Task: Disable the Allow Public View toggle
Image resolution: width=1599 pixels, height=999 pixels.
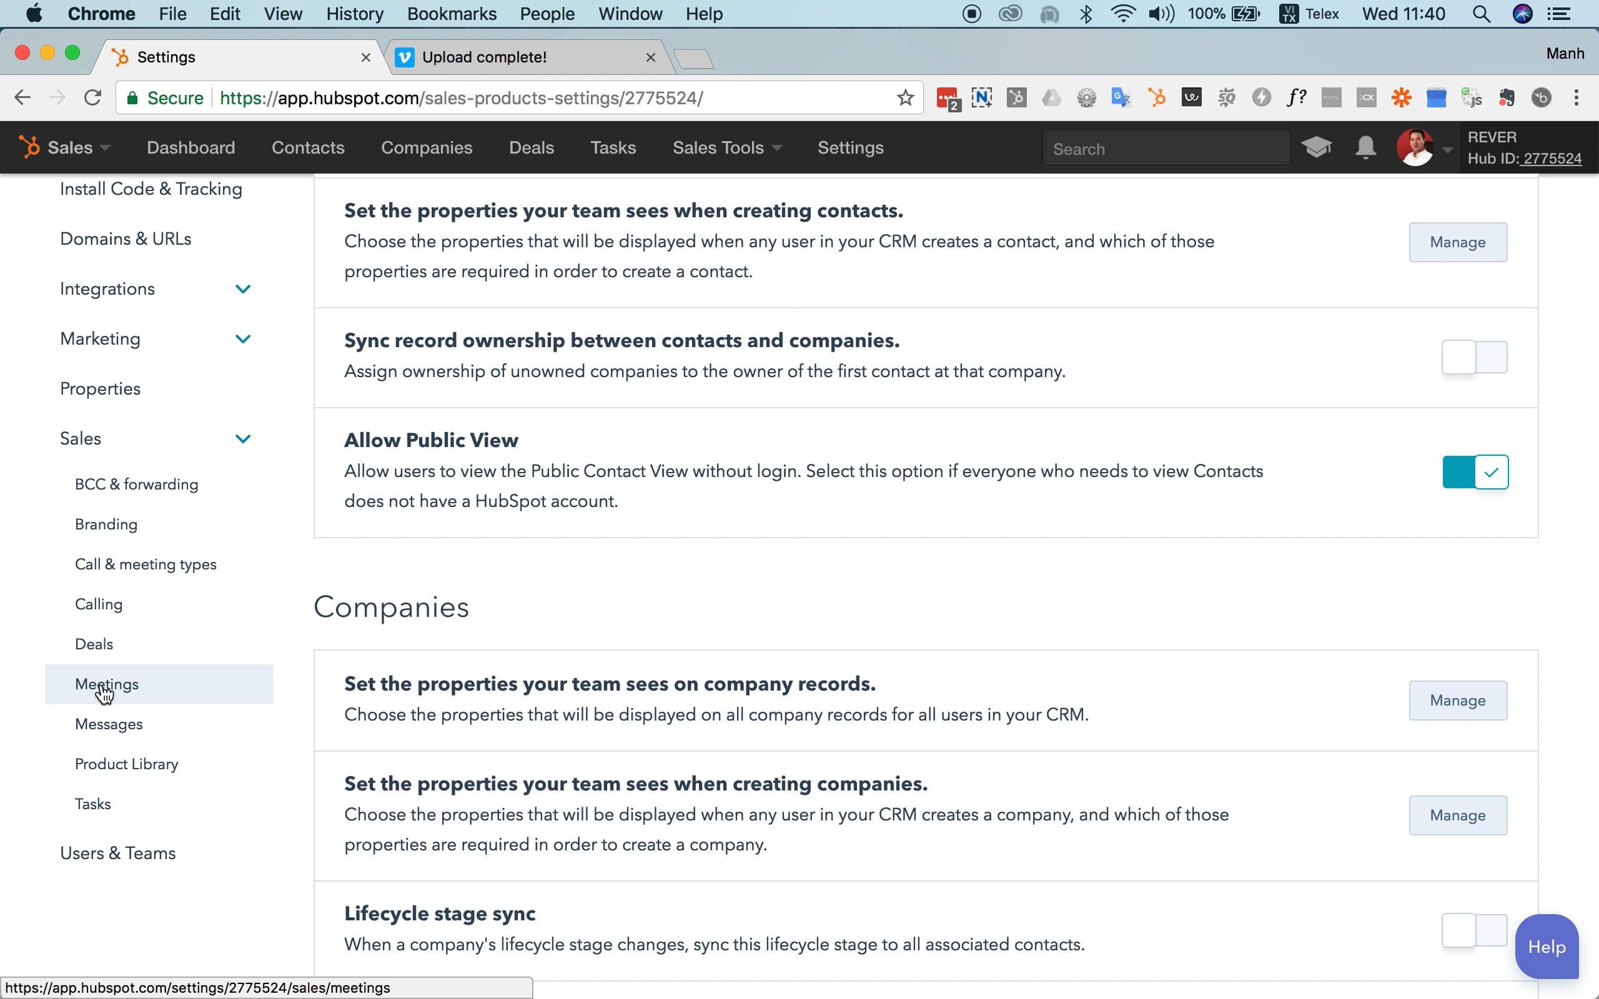Action: point(1475,472)
